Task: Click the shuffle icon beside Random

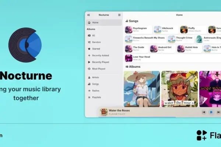Action: pos(89,42)
